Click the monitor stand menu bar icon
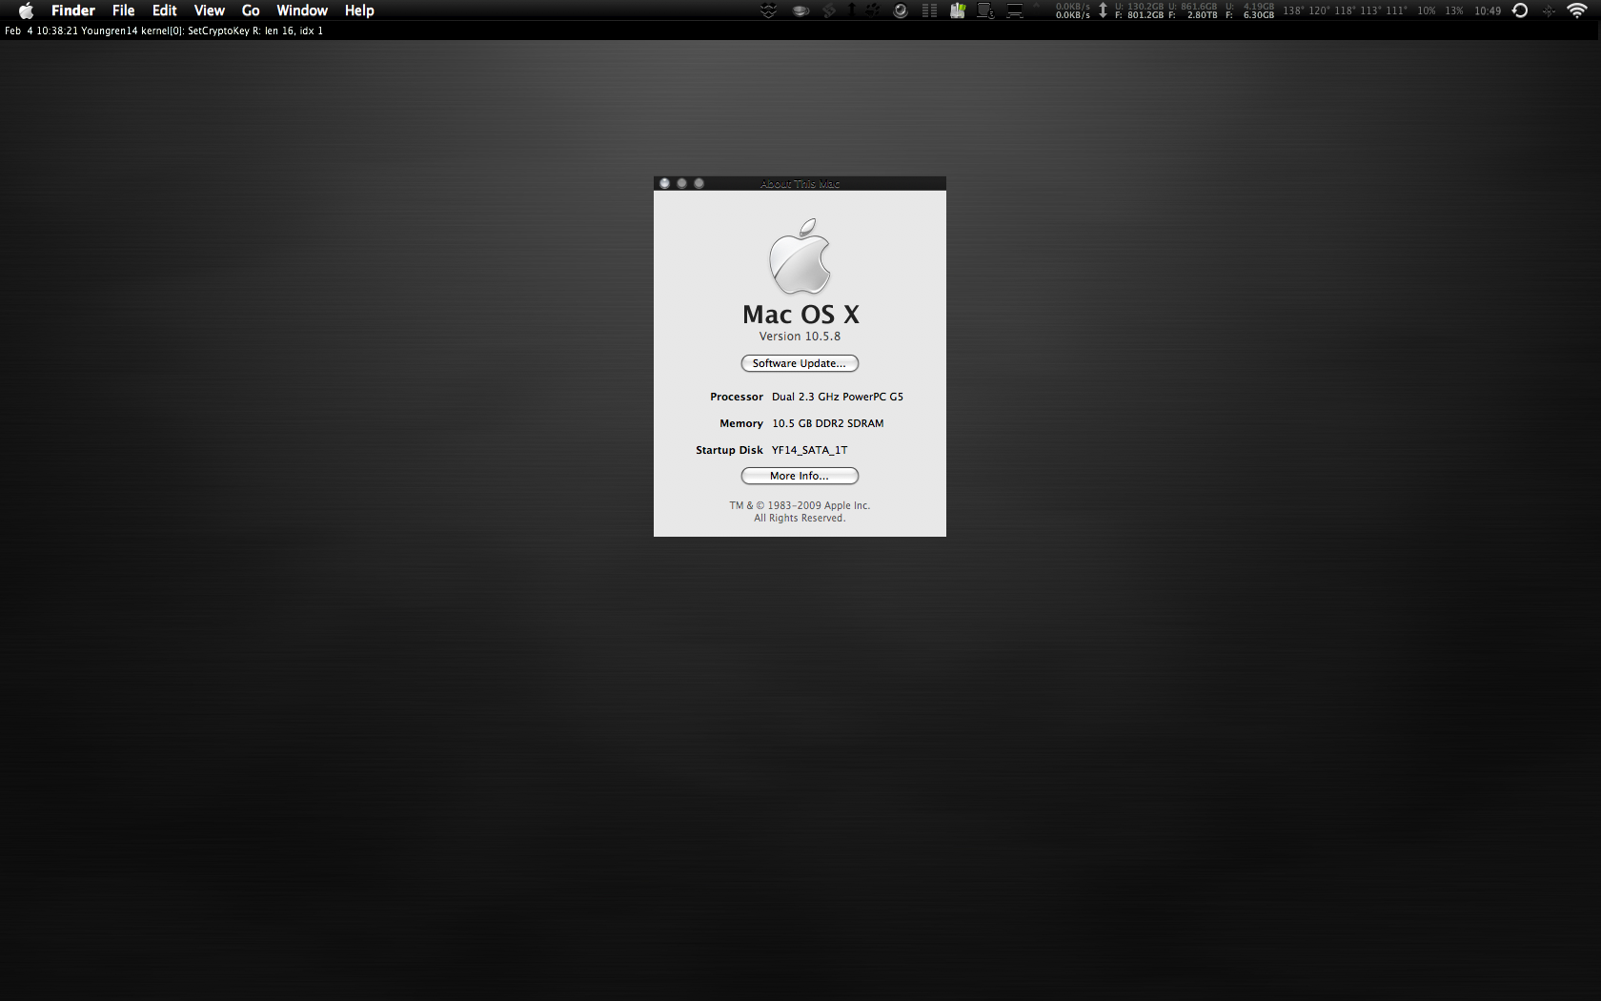This screenshot has height=1001, width=1601. 1015,10
